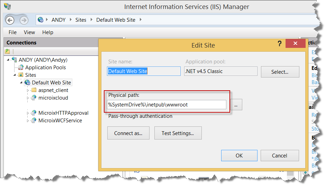Open the View menu
Viewport: 325px width, 185px height.
coord(29,32)
